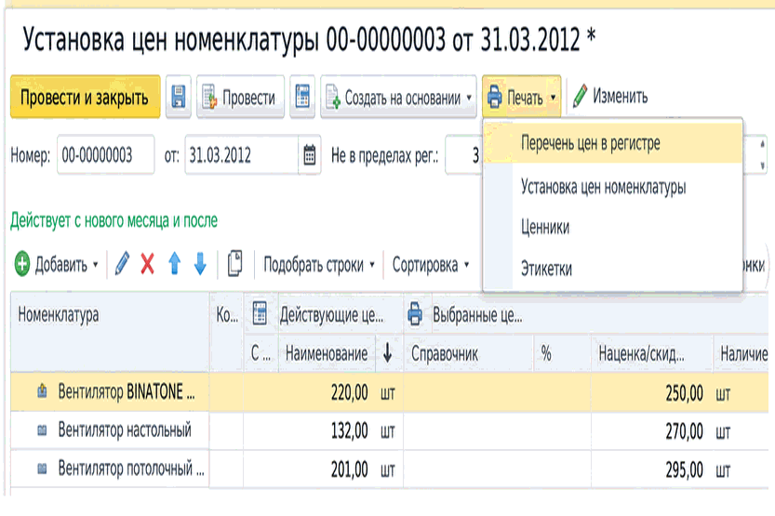The width and height of the screenshot is (775, 516).
Task: Select Этикетки from the print menu
Action: (613, 269)
